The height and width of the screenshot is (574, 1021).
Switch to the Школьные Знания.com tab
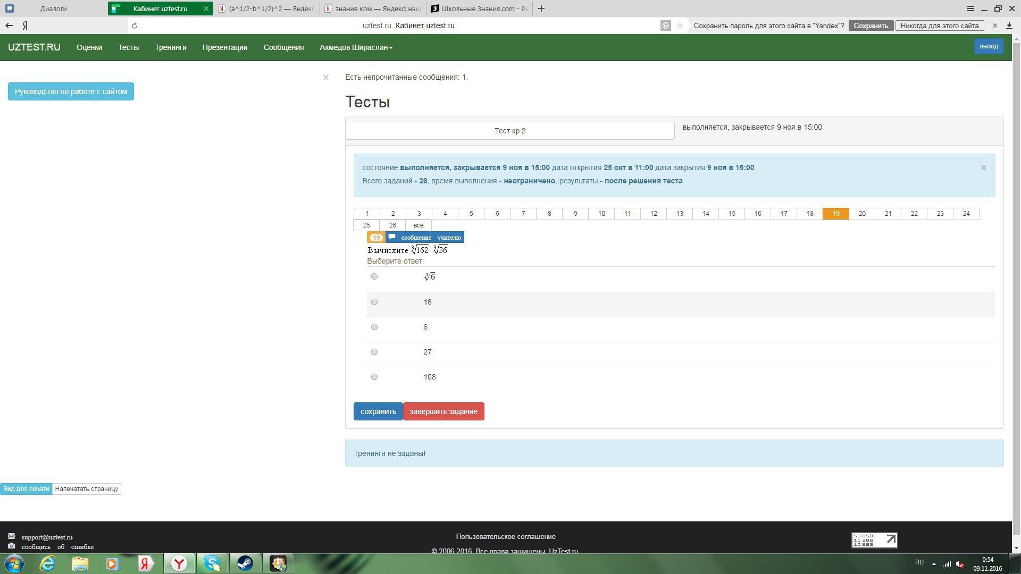coord(479,9)
